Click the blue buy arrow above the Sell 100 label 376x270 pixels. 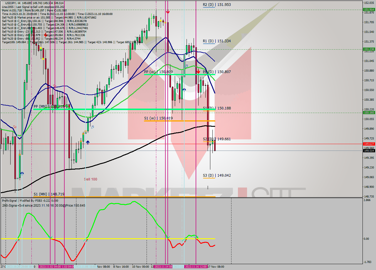coord(88,143)
